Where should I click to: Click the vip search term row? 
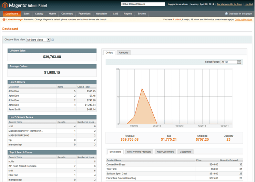52,140
